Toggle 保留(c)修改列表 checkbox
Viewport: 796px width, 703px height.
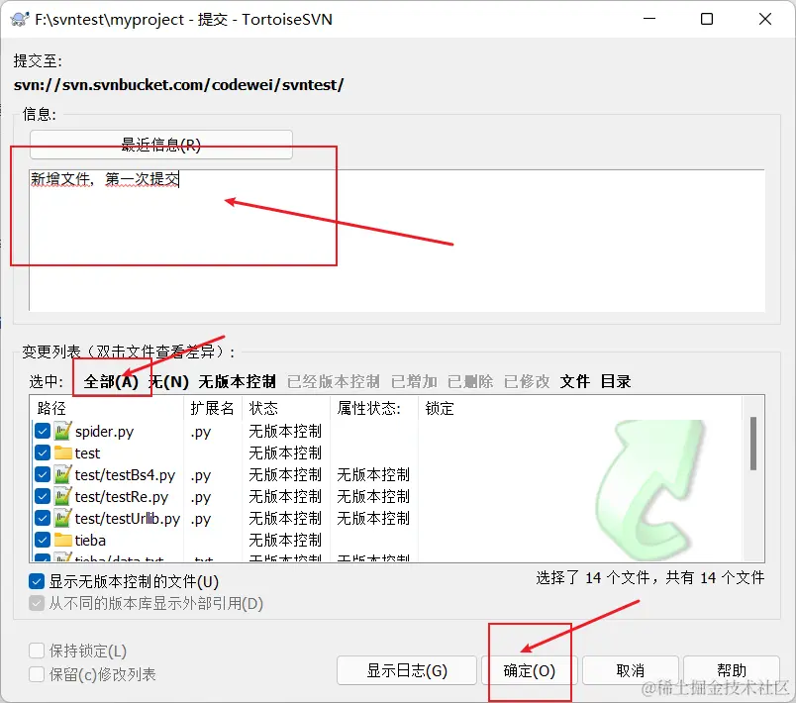point(37,674)
